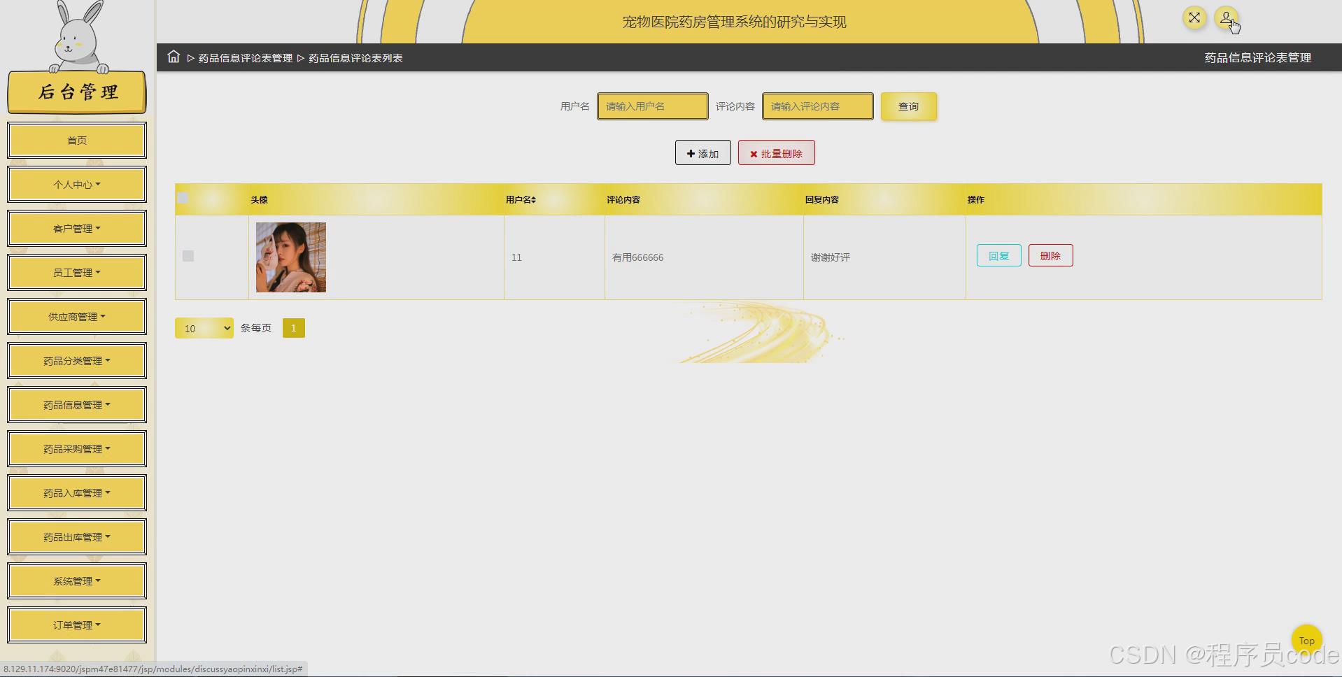Check the row checkbox for user 11

(188, 256)
